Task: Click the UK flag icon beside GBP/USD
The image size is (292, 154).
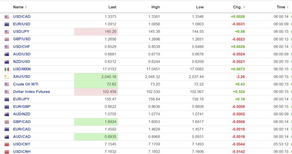Action: click(7, 39)
